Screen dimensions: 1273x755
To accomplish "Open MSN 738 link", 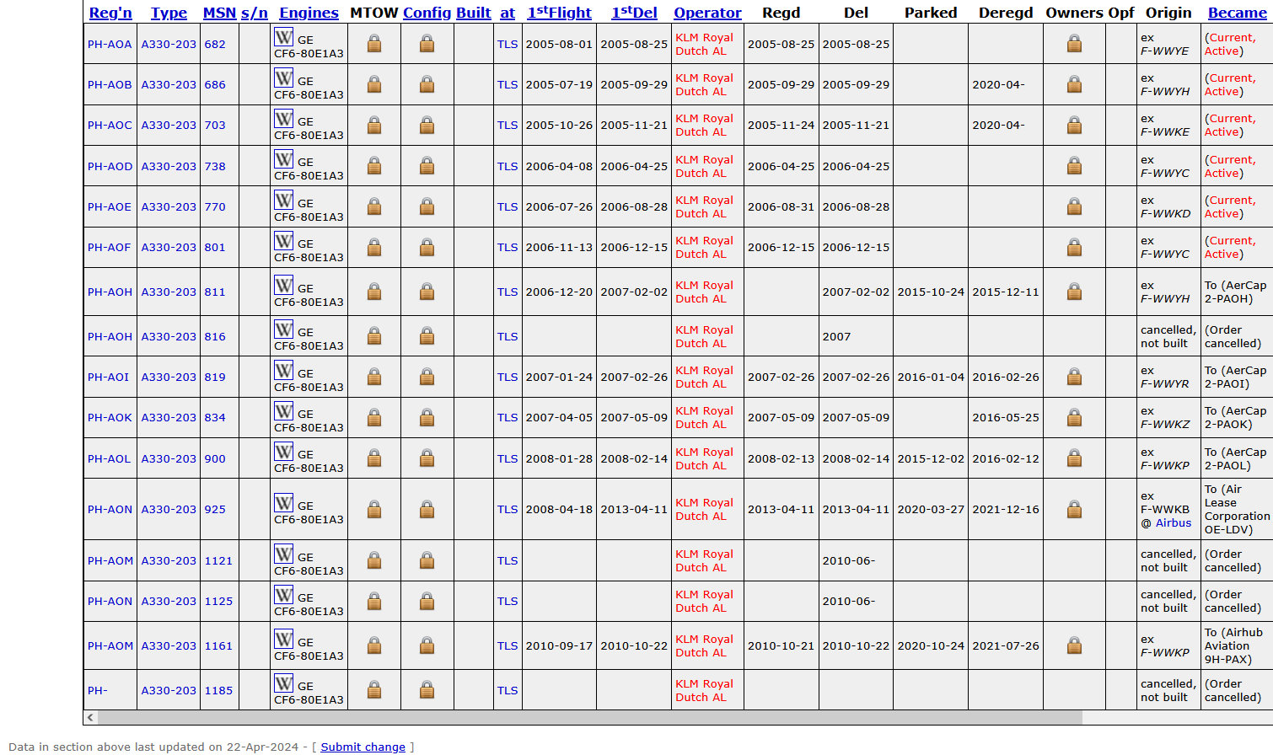I will (215, 166).
